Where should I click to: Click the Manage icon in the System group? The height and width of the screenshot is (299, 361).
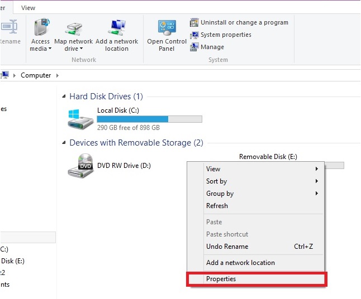(194, 47)
